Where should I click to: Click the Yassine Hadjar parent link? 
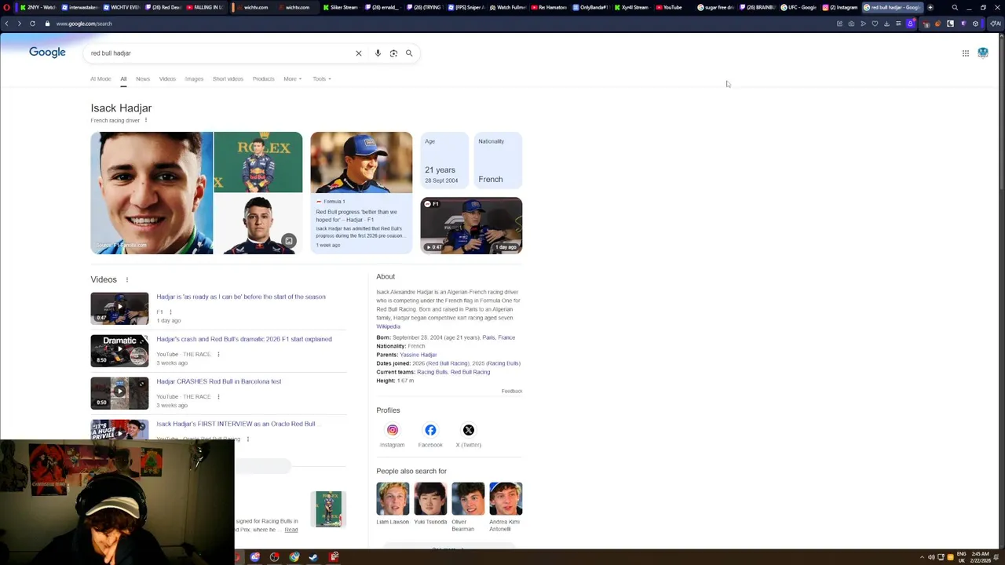point(418,355)
